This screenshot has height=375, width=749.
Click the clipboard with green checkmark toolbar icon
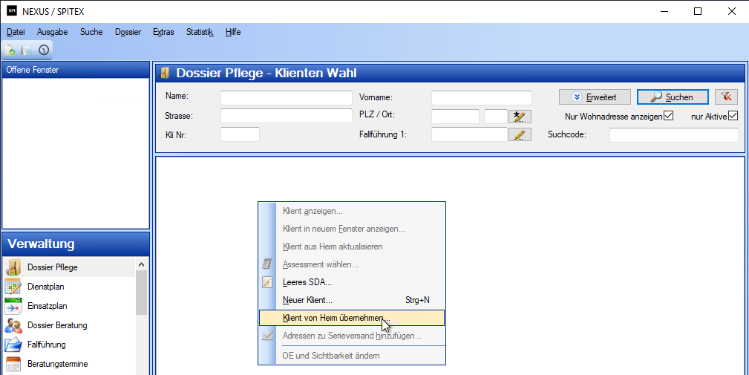tap(10, 50)
